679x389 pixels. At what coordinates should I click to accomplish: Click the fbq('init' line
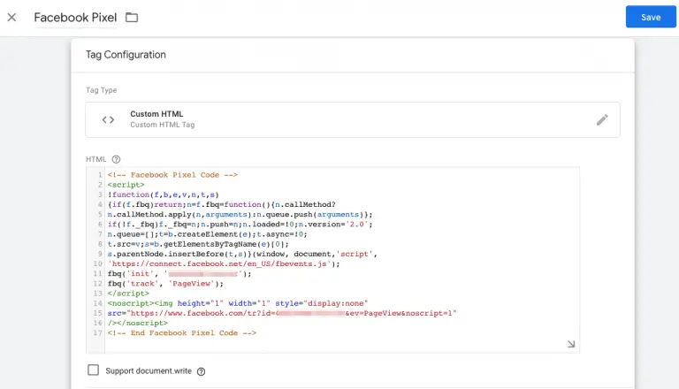[179, 274]
